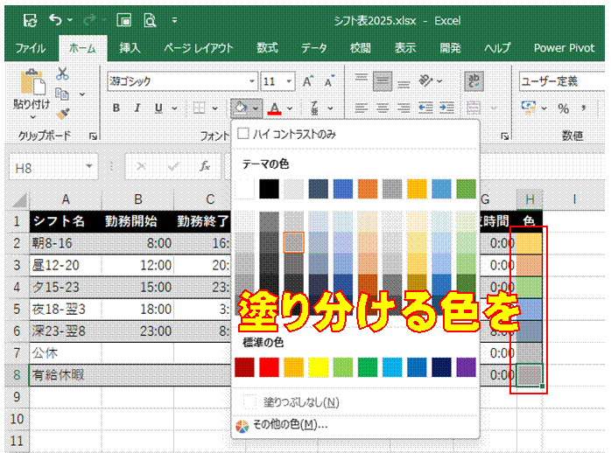
Task: Decrease font size with small A
Action: 330,81
